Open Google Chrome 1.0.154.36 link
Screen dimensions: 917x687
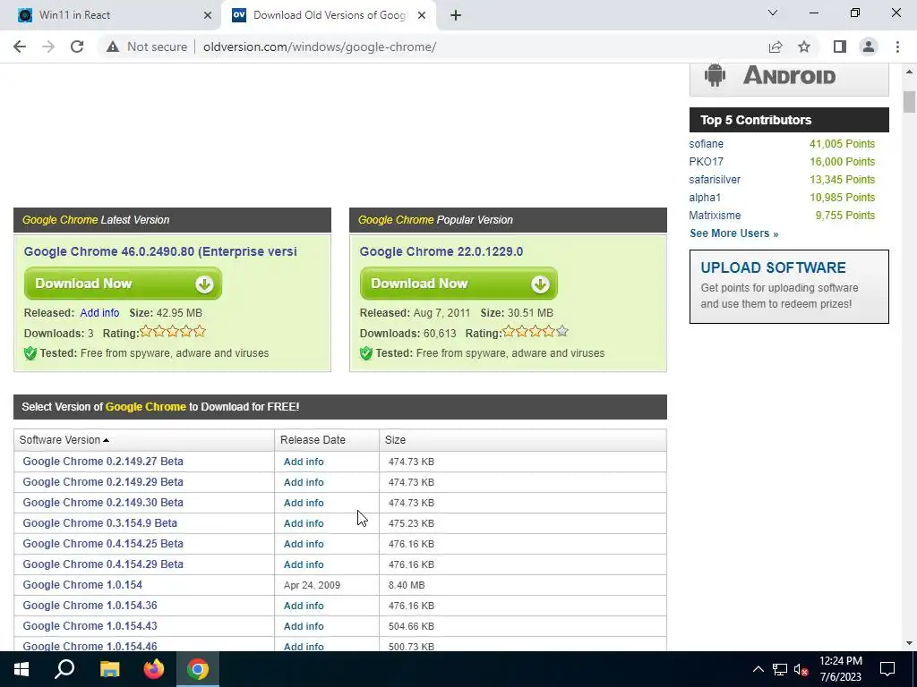pyautogui.click(x=90, y=606)
